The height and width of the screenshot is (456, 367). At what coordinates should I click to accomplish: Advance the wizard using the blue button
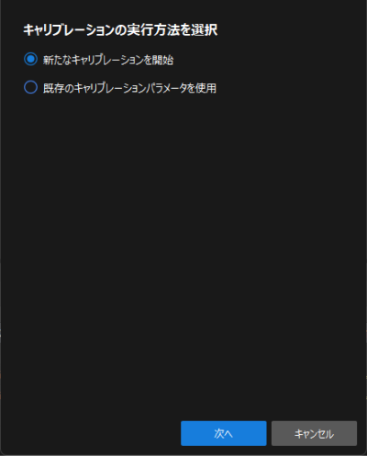click(224, 433)
